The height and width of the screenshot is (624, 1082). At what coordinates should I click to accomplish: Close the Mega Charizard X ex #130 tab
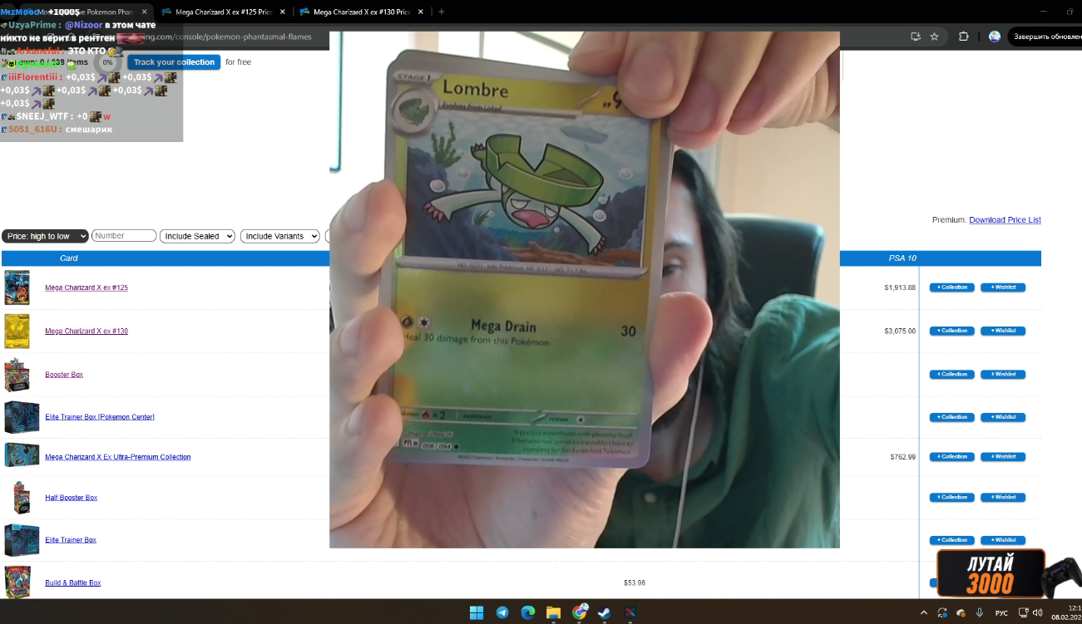click(x=420, y=12)
